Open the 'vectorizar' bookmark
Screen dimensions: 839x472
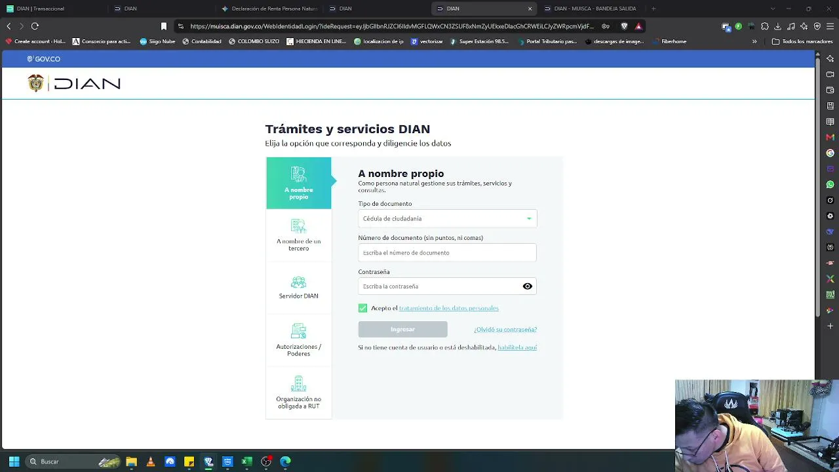427,41
